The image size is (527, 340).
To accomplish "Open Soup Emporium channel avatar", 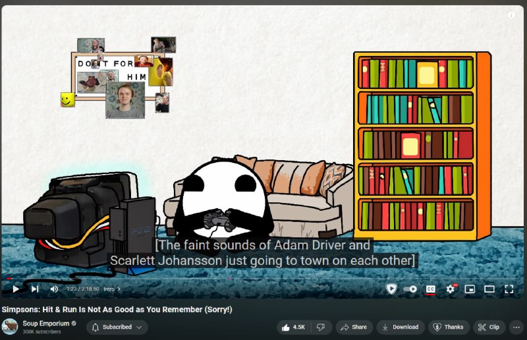I will 10,327.
